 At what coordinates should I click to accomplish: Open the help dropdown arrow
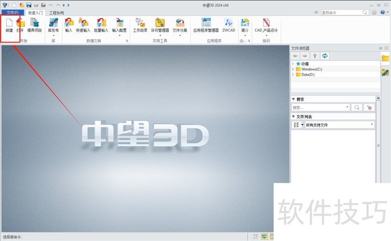point(387,12)
